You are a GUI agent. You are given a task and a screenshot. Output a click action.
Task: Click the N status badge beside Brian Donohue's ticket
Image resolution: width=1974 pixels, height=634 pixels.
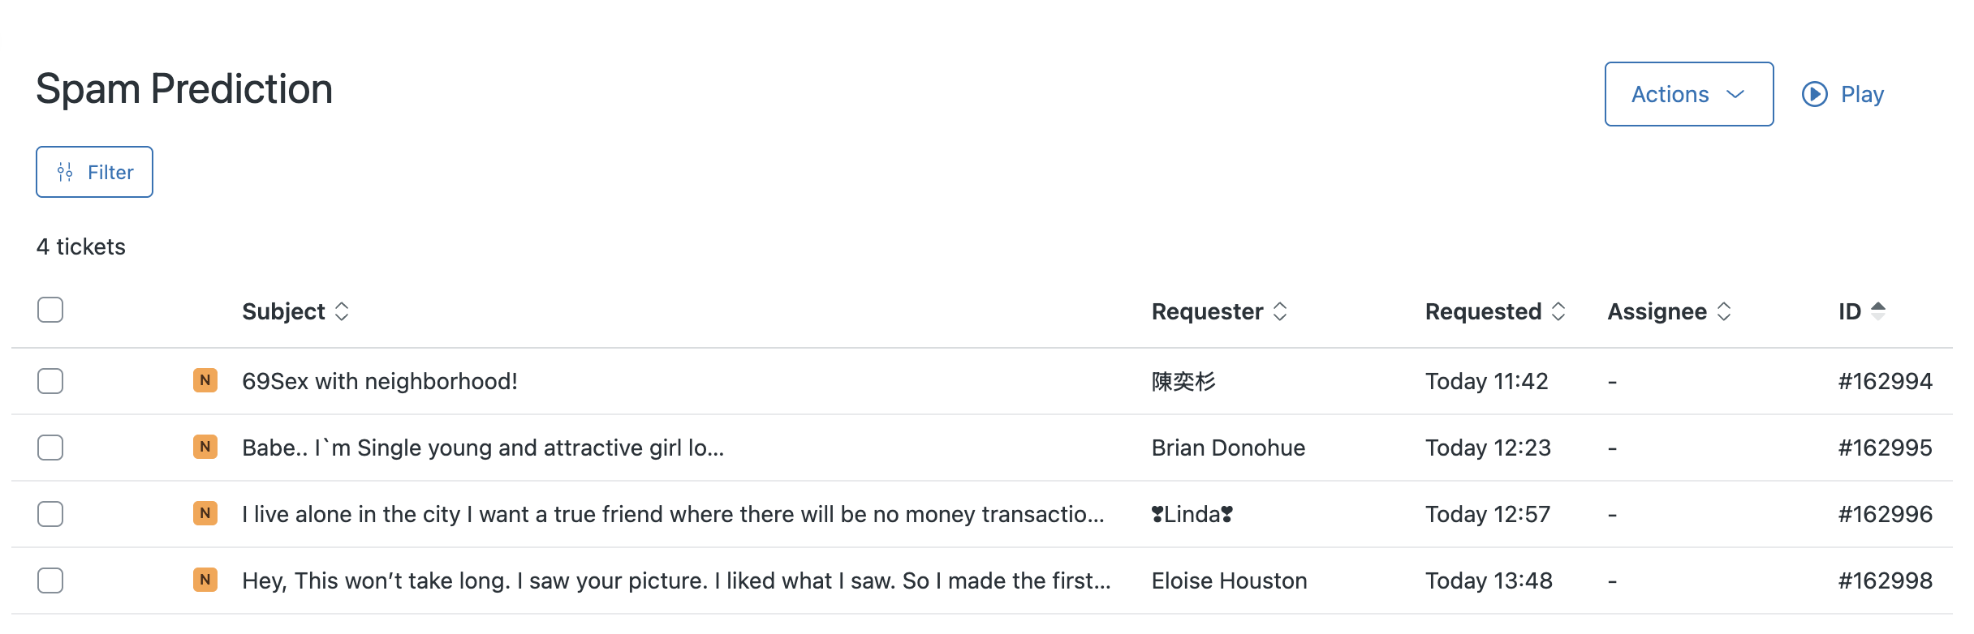click(x=205, y=447)
